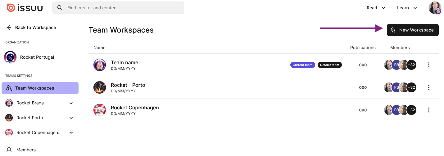Screen dimensions: 444x156
Task: Click the Members person icon in the sidebar
Action: point(10,150)
